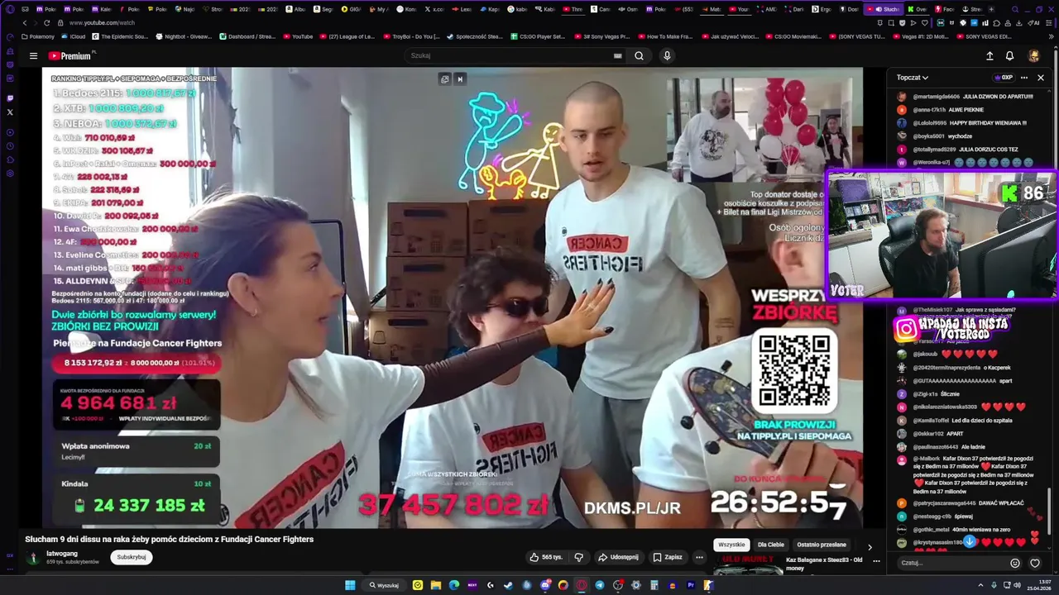Open YouTube notifications bell
1059x595 pixels.
tap(1009, 56)
